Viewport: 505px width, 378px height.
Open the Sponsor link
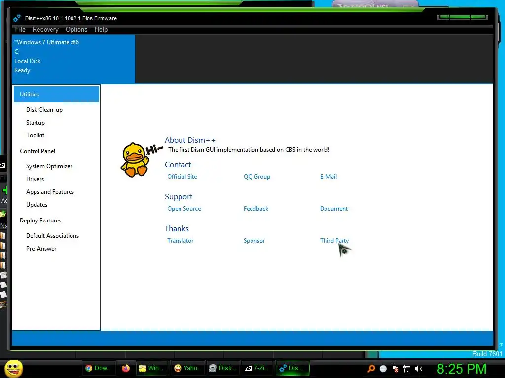tap(254, 240)
